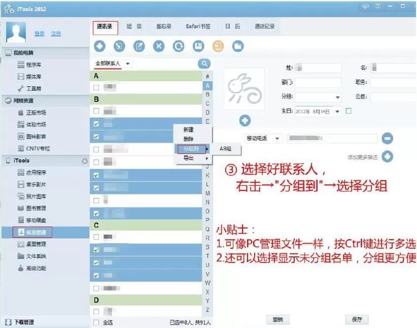Remove phone number with the minus icon

pos(387,139)
